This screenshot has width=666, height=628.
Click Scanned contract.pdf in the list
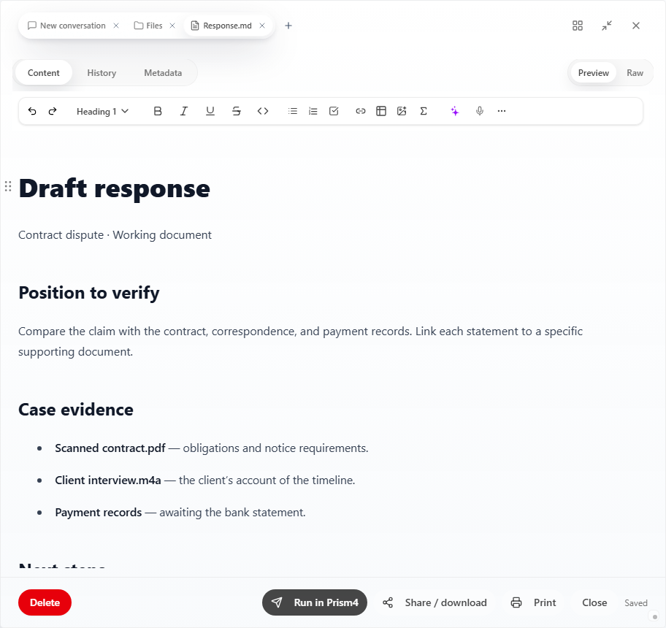pyautogui.click(x=110, y=448)
